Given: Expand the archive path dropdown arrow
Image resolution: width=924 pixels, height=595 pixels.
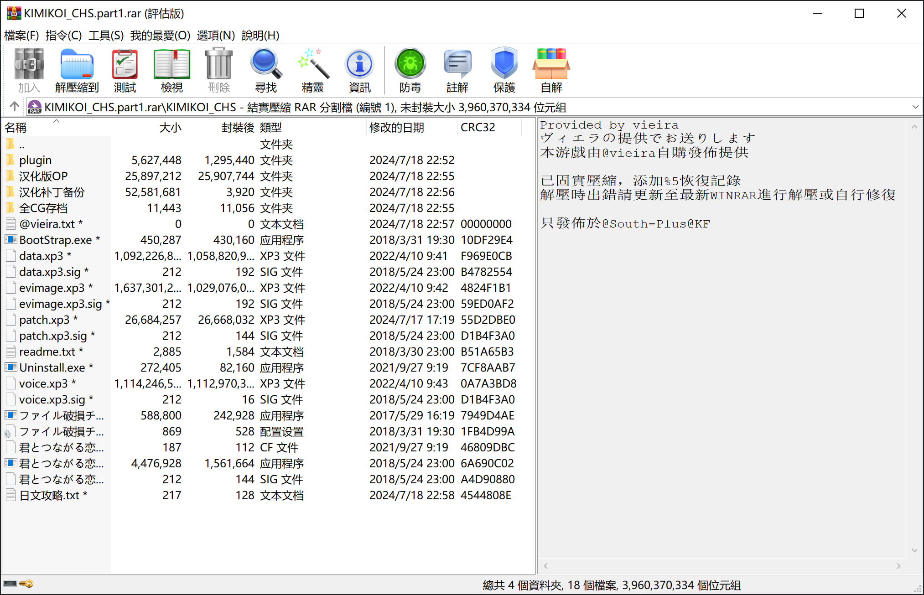Looking at the screenshot, I should click(915, 107).
